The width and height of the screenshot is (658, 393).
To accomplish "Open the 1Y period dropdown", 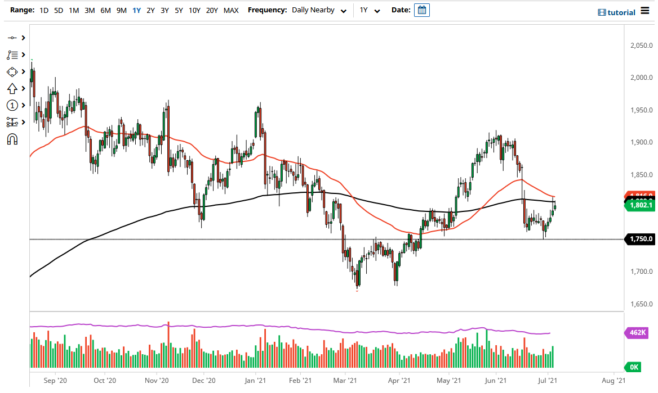I will click(x=370, y=10).
